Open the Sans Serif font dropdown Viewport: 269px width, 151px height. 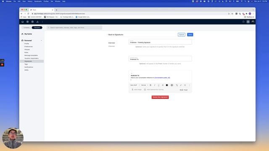(x=134, y=85)
